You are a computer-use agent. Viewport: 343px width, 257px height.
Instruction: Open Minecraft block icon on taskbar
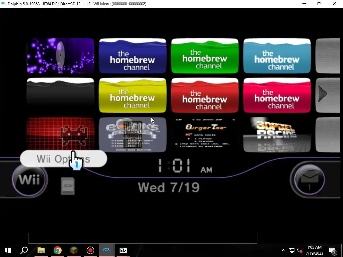(74, 250)
